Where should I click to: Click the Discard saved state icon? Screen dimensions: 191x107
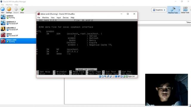click(x=16, y=9)
